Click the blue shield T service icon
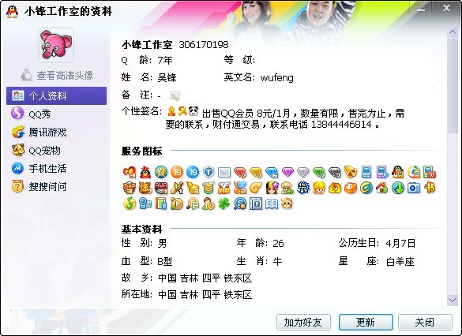 pyautogui.click(x=208, y=172)
